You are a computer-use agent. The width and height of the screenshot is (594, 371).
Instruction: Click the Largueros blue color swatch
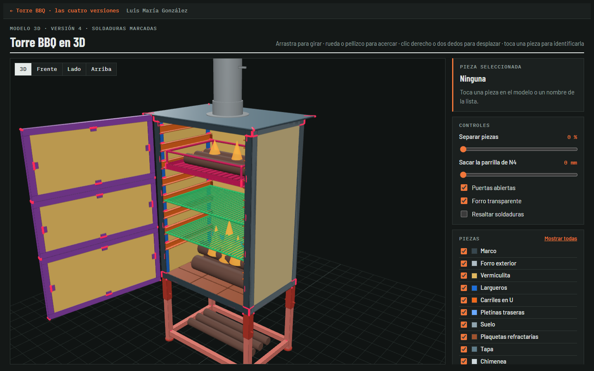click(474, 288)
